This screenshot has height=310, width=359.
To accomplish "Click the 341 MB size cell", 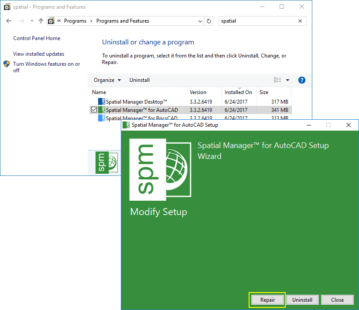I will 280,110.
